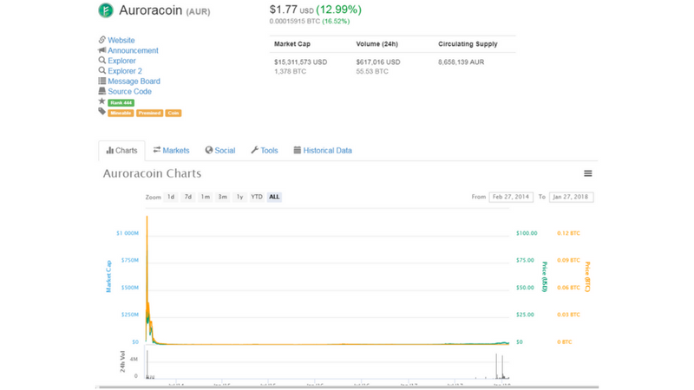Click the Price (BTC) axis label

(x=587, y=276)
